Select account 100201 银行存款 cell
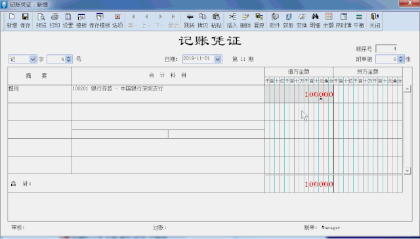 tap(168, 94)
